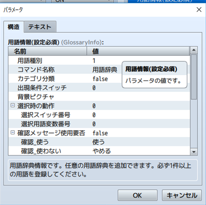Click the scrollbar down arrow
The height and width of the screenshot is (205, 206).
[194, 152]
